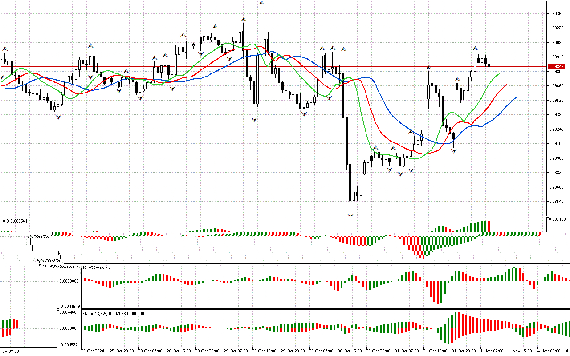Click the 1.29800 price scale value
This screenshot has width=570, height=356.
click(557, 72)
